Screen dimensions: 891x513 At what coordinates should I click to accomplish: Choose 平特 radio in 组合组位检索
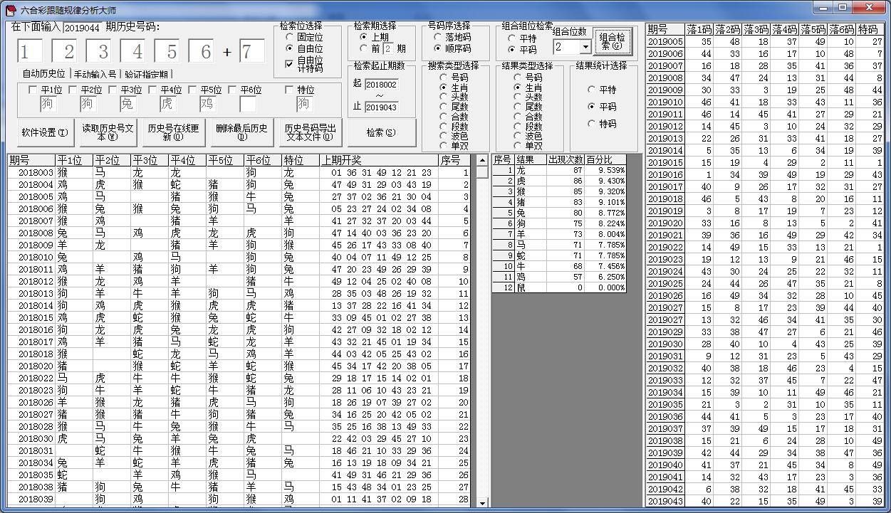[512, 38]
